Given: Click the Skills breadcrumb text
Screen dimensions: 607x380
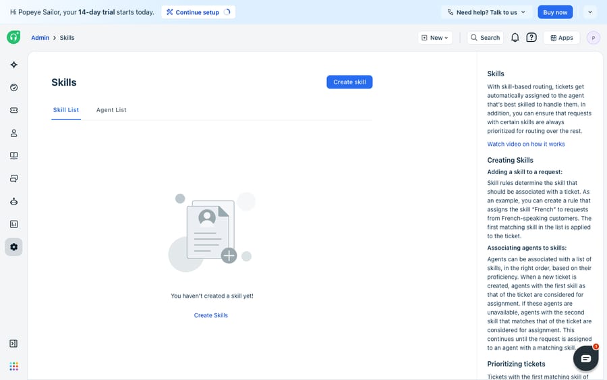Looking at the screenshot, I should [x=67, y=38].
